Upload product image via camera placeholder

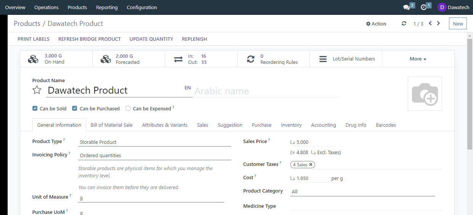(x=425, y=94)
